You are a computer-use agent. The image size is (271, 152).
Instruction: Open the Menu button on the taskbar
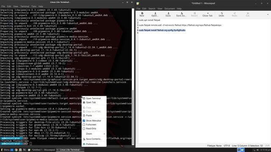[x=5, y=150]
